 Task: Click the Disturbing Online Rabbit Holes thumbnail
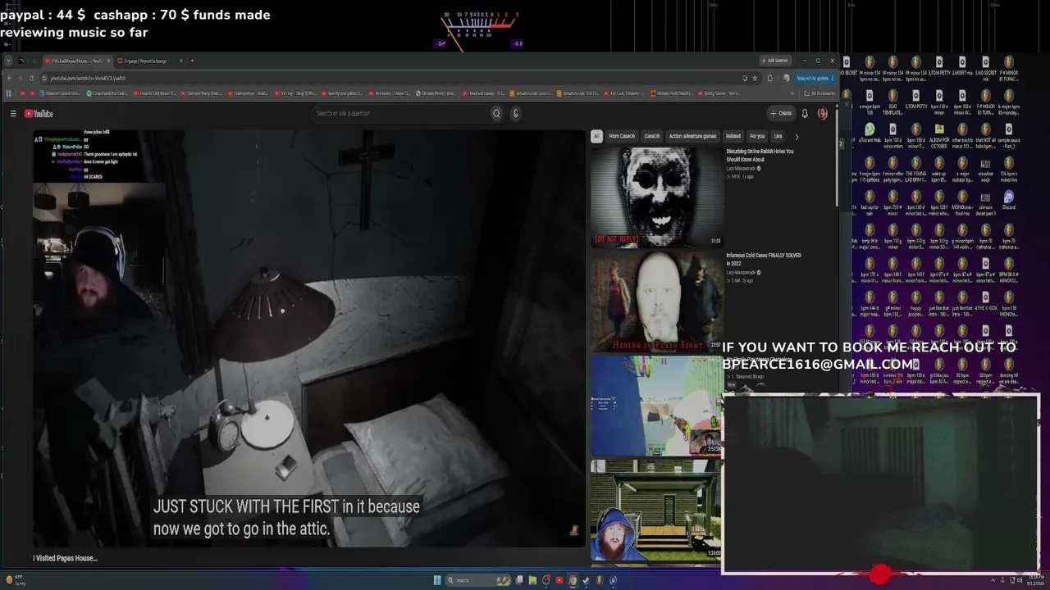coord(656,196)
